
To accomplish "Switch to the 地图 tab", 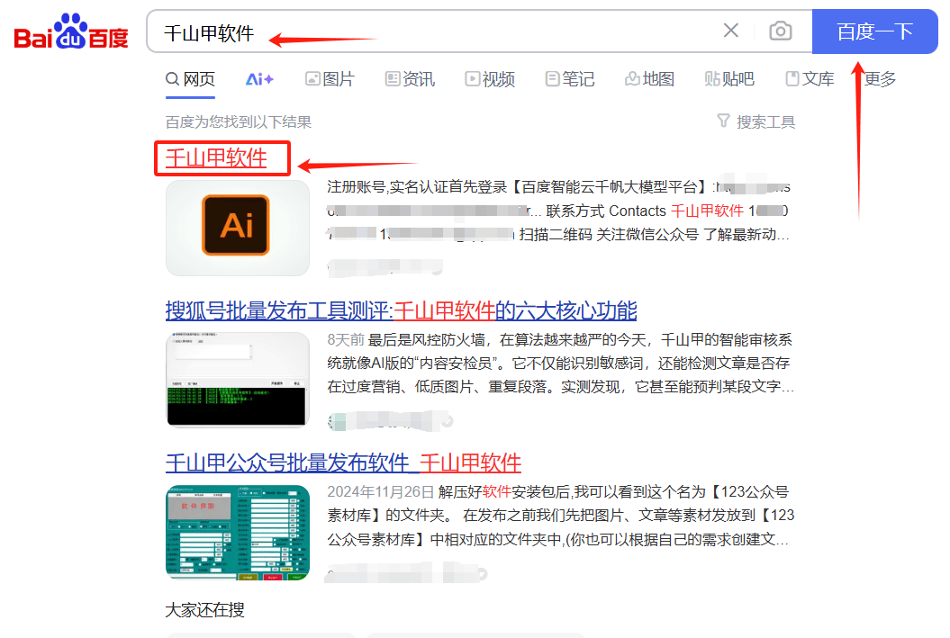I will tap(650, 79).
